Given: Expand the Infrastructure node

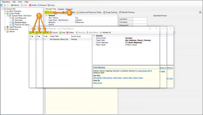Looking at the screenshot, I should pyautogui.click(x=5, y=29).
